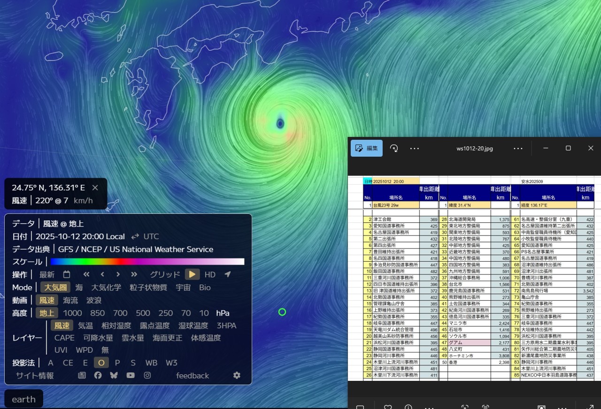The height and width of the screenshot is (409, 601).
Task: Click the wind speed color scale bar
Action: click(147, 262)
